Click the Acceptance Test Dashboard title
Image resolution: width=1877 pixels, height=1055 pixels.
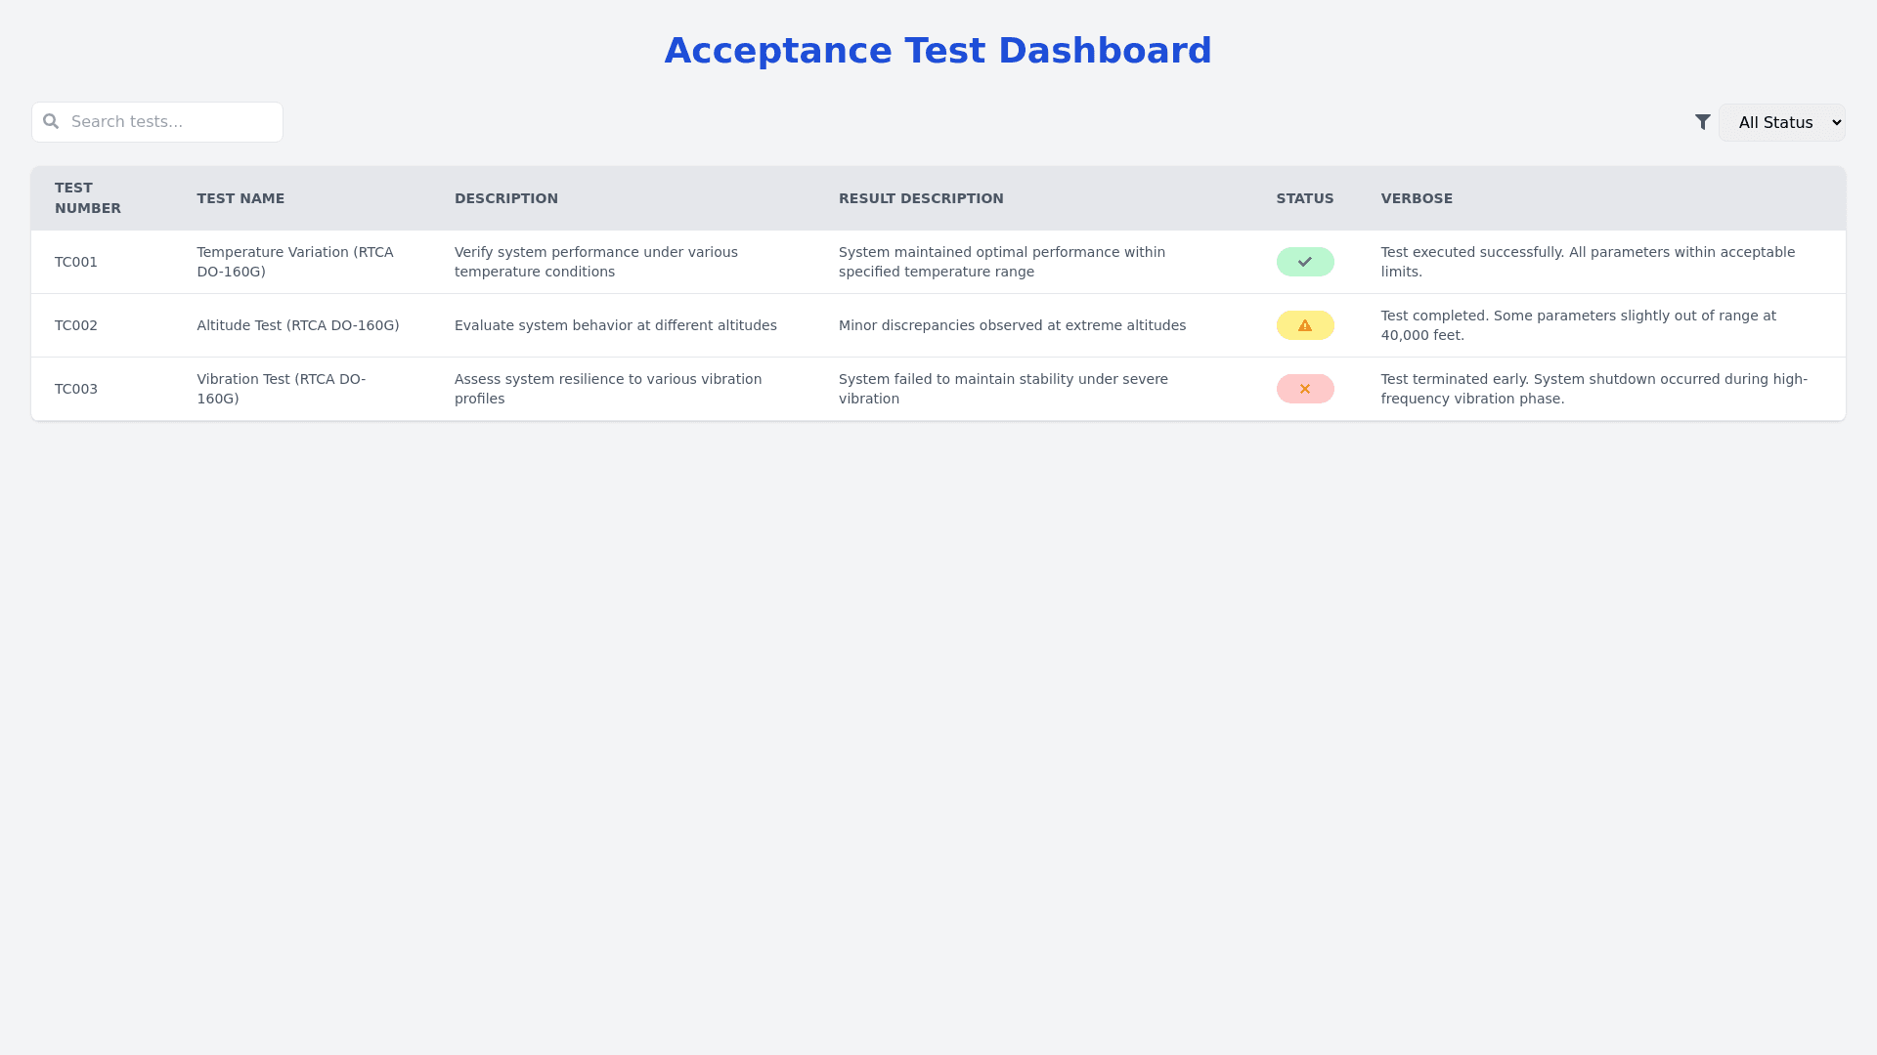click(x=938, y=51)
